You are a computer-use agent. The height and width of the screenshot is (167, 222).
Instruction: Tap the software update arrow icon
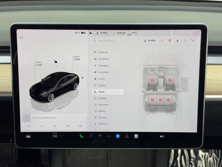[162, 40]
